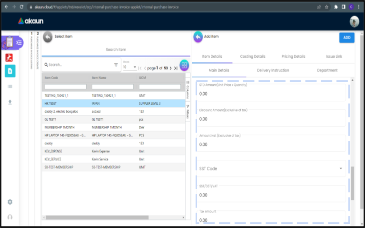This screenshot has width=365, height=228.
Task: Jump to the last page of items
Action: [x=176, y=68]
